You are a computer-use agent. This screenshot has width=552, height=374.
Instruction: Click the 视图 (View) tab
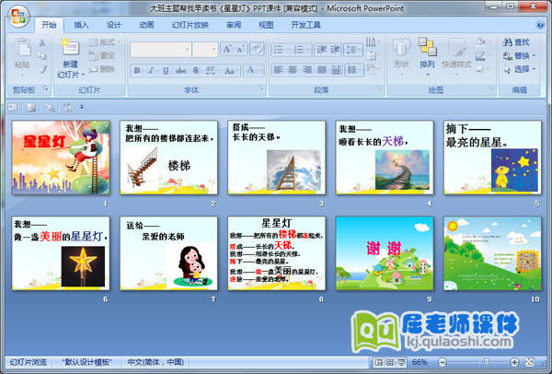(x=266, y=25)
